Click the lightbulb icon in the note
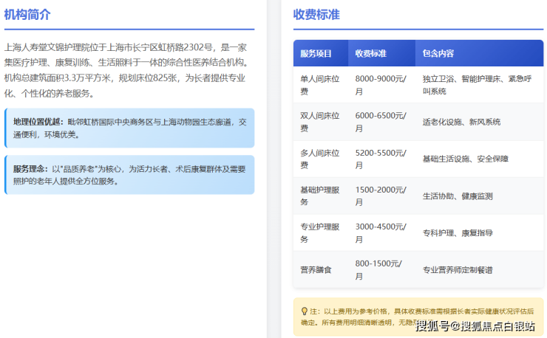The height and width of the screenshot is (338, 547). pyautogui.click(x=304, y=311)
